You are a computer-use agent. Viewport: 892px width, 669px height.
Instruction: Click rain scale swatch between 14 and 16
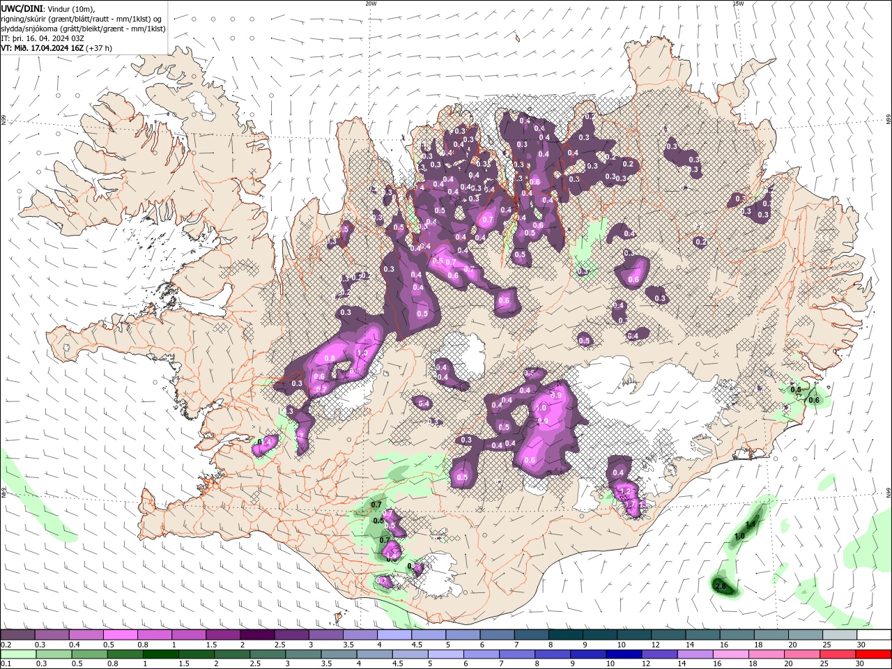point(695,654)
